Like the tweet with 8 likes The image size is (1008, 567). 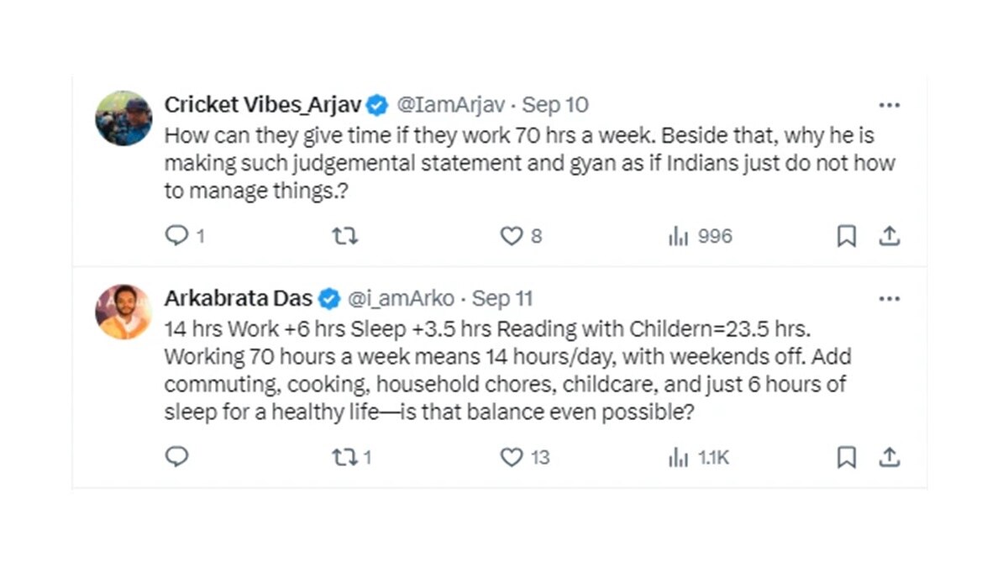[512, 237]
